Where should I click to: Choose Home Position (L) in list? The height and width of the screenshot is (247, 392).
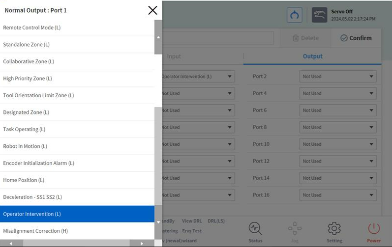point(24,180)
